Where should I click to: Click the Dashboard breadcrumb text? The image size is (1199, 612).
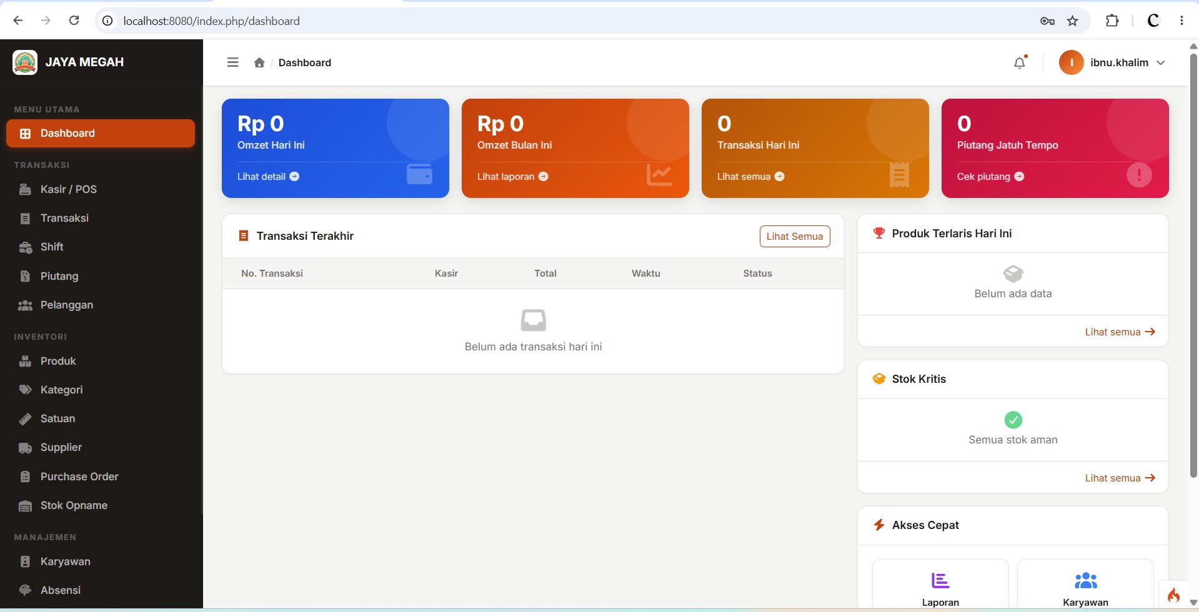(305, 62)
